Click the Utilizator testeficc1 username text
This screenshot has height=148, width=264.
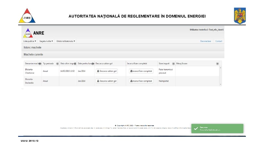pos(207,30)
